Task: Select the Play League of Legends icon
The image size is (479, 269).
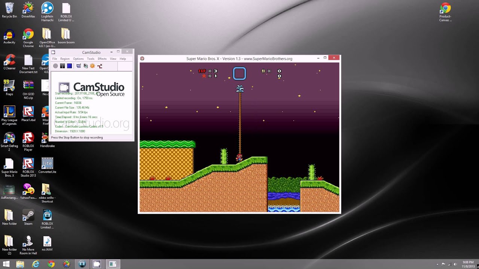Action: 9,115
